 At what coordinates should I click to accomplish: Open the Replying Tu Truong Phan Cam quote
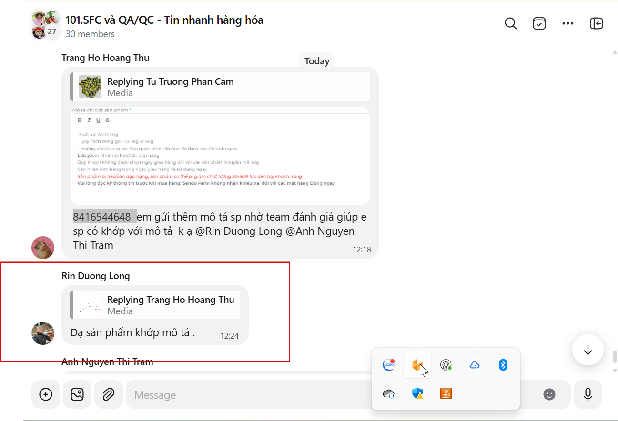point(220,87)
